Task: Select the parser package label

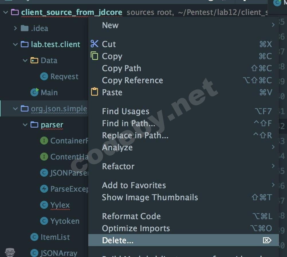Action: (52, 125)
